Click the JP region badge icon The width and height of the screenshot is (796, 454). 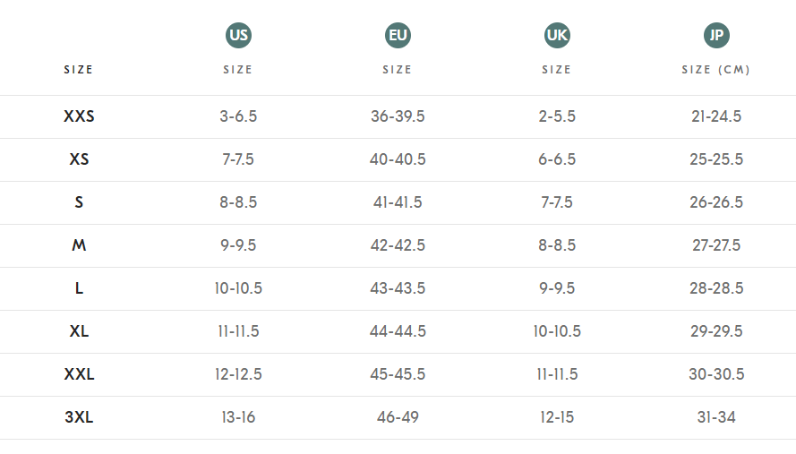(x=716, y=36)
